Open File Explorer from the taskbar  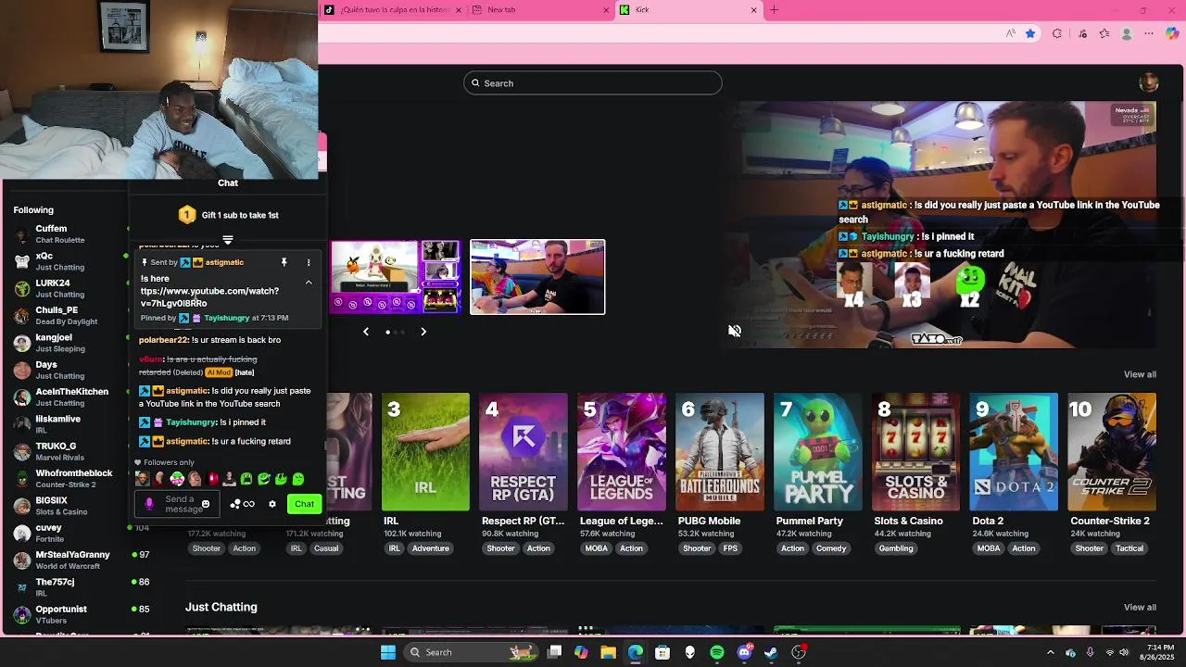608,652
